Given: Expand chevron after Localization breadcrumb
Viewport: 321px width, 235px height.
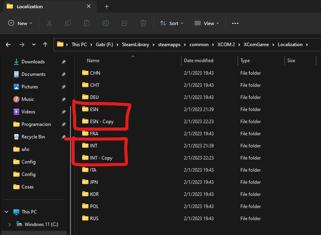Looking at the screenshot, I should coord(307,45).
